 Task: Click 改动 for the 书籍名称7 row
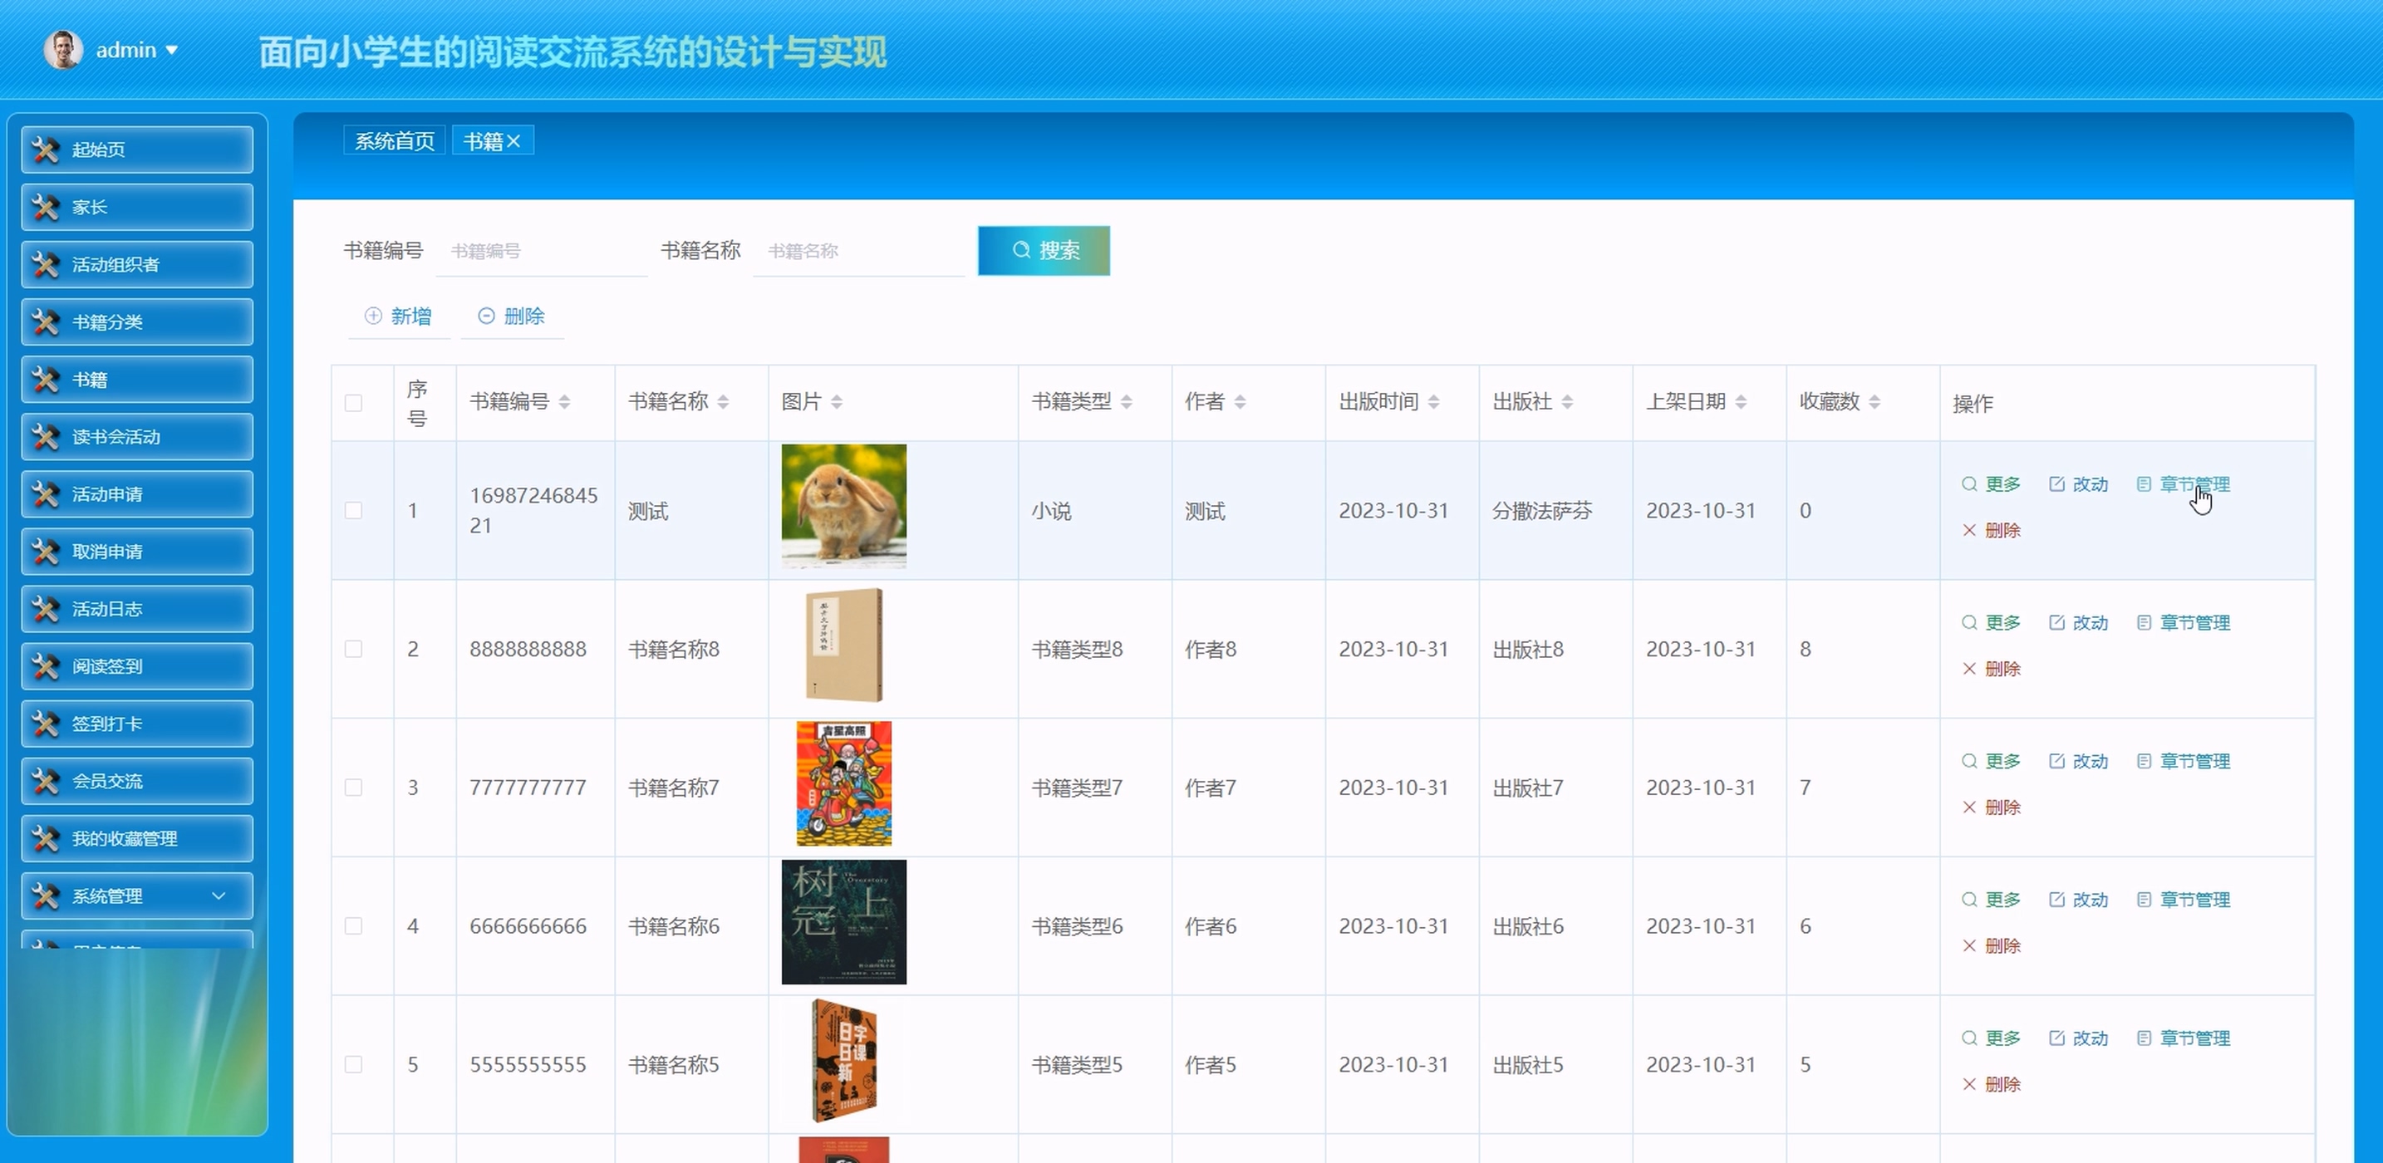pos(2079,762)
